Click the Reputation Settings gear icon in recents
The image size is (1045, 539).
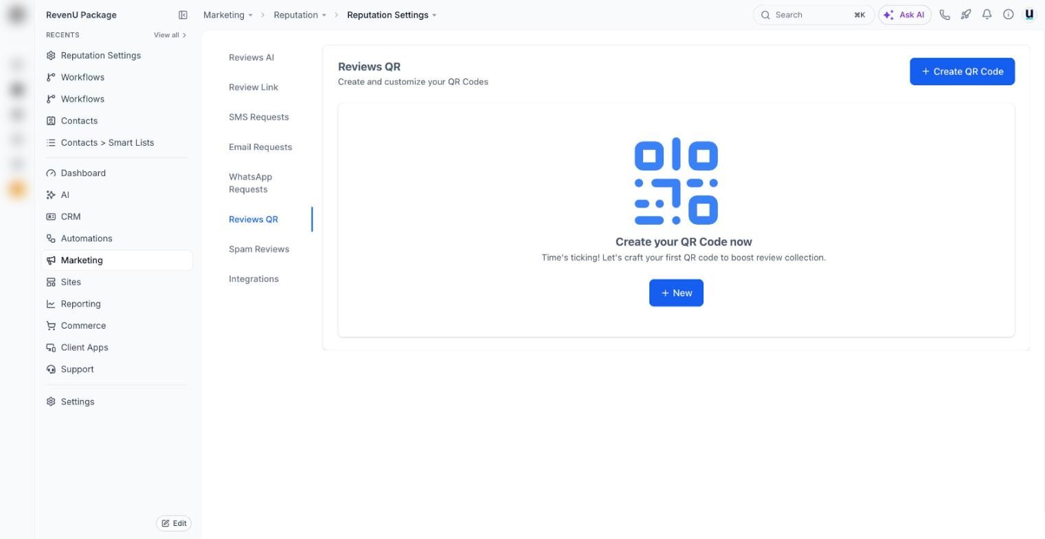[x=51, y=56]
